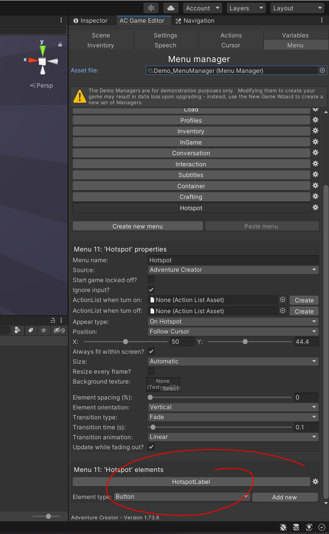Open gear options for Conversation menu
This screenshot has height=534, width=329.
coord(315,152)
